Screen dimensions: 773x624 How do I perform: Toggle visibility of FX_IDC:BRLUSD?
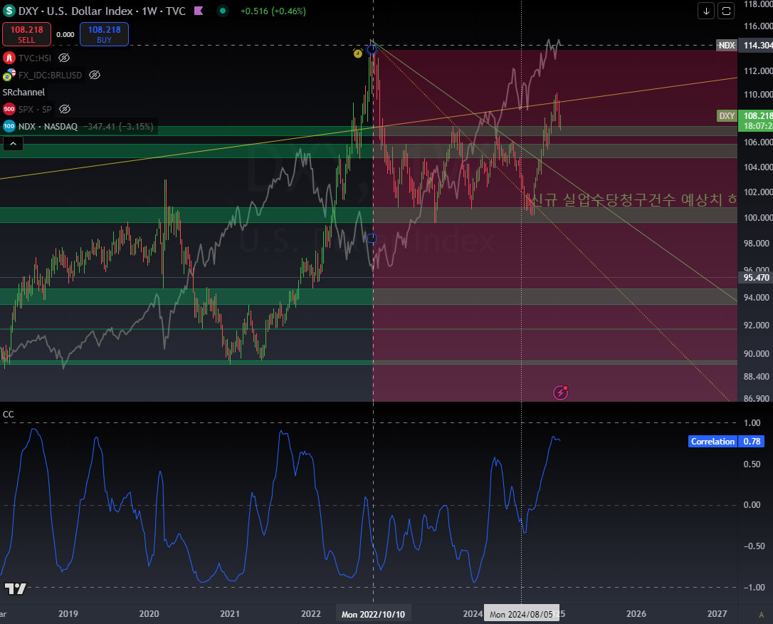[x=95, y=75]
